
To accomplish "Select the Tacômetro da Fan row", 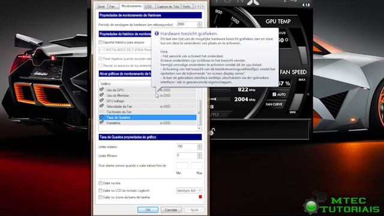I will (148, 112).
